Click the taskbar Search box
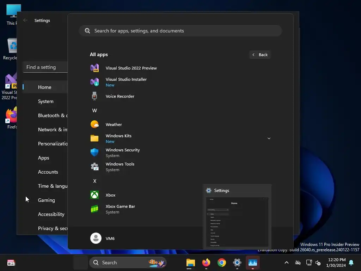 point(128,263)
